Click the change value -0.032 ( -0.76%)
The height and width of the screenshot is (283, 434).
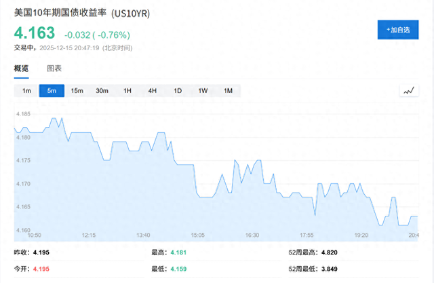coord(97,35)
